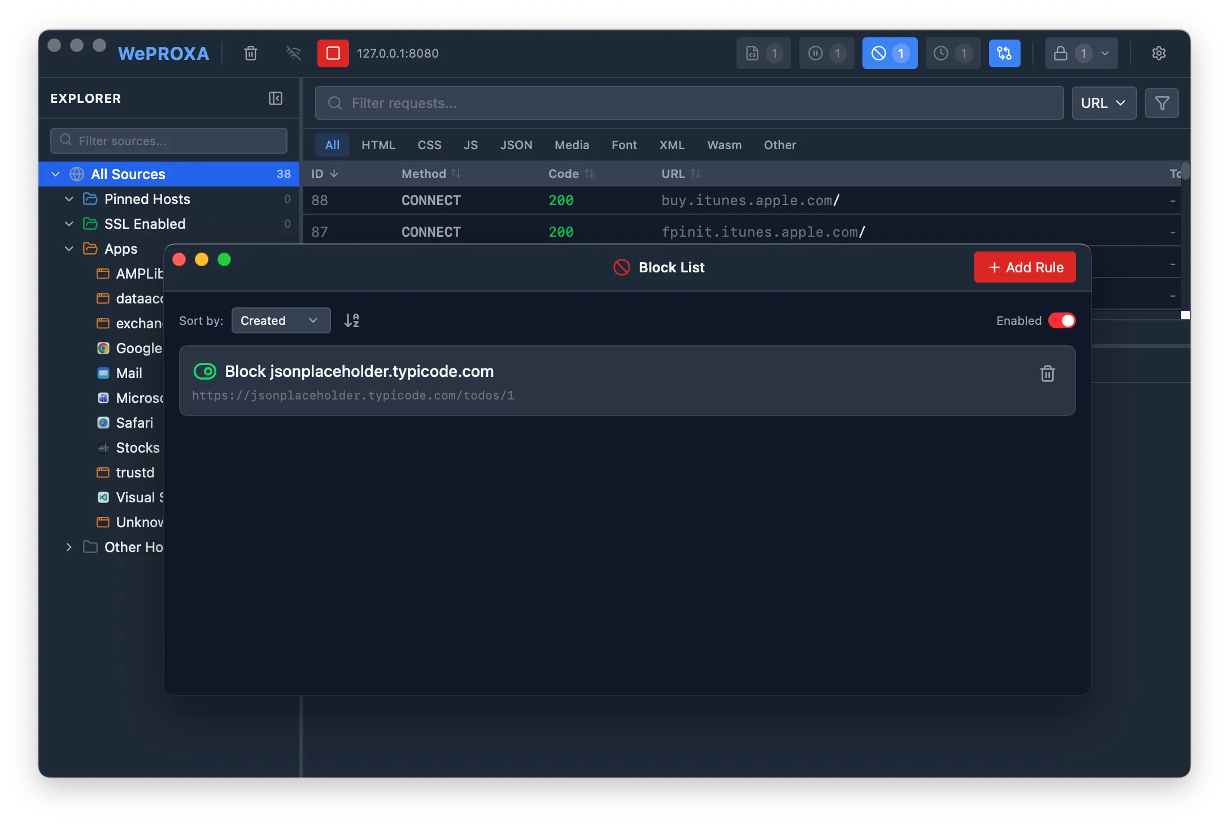
Task: Delete the jsonplaceholder block rule
Action: [x=1048, y=374]
